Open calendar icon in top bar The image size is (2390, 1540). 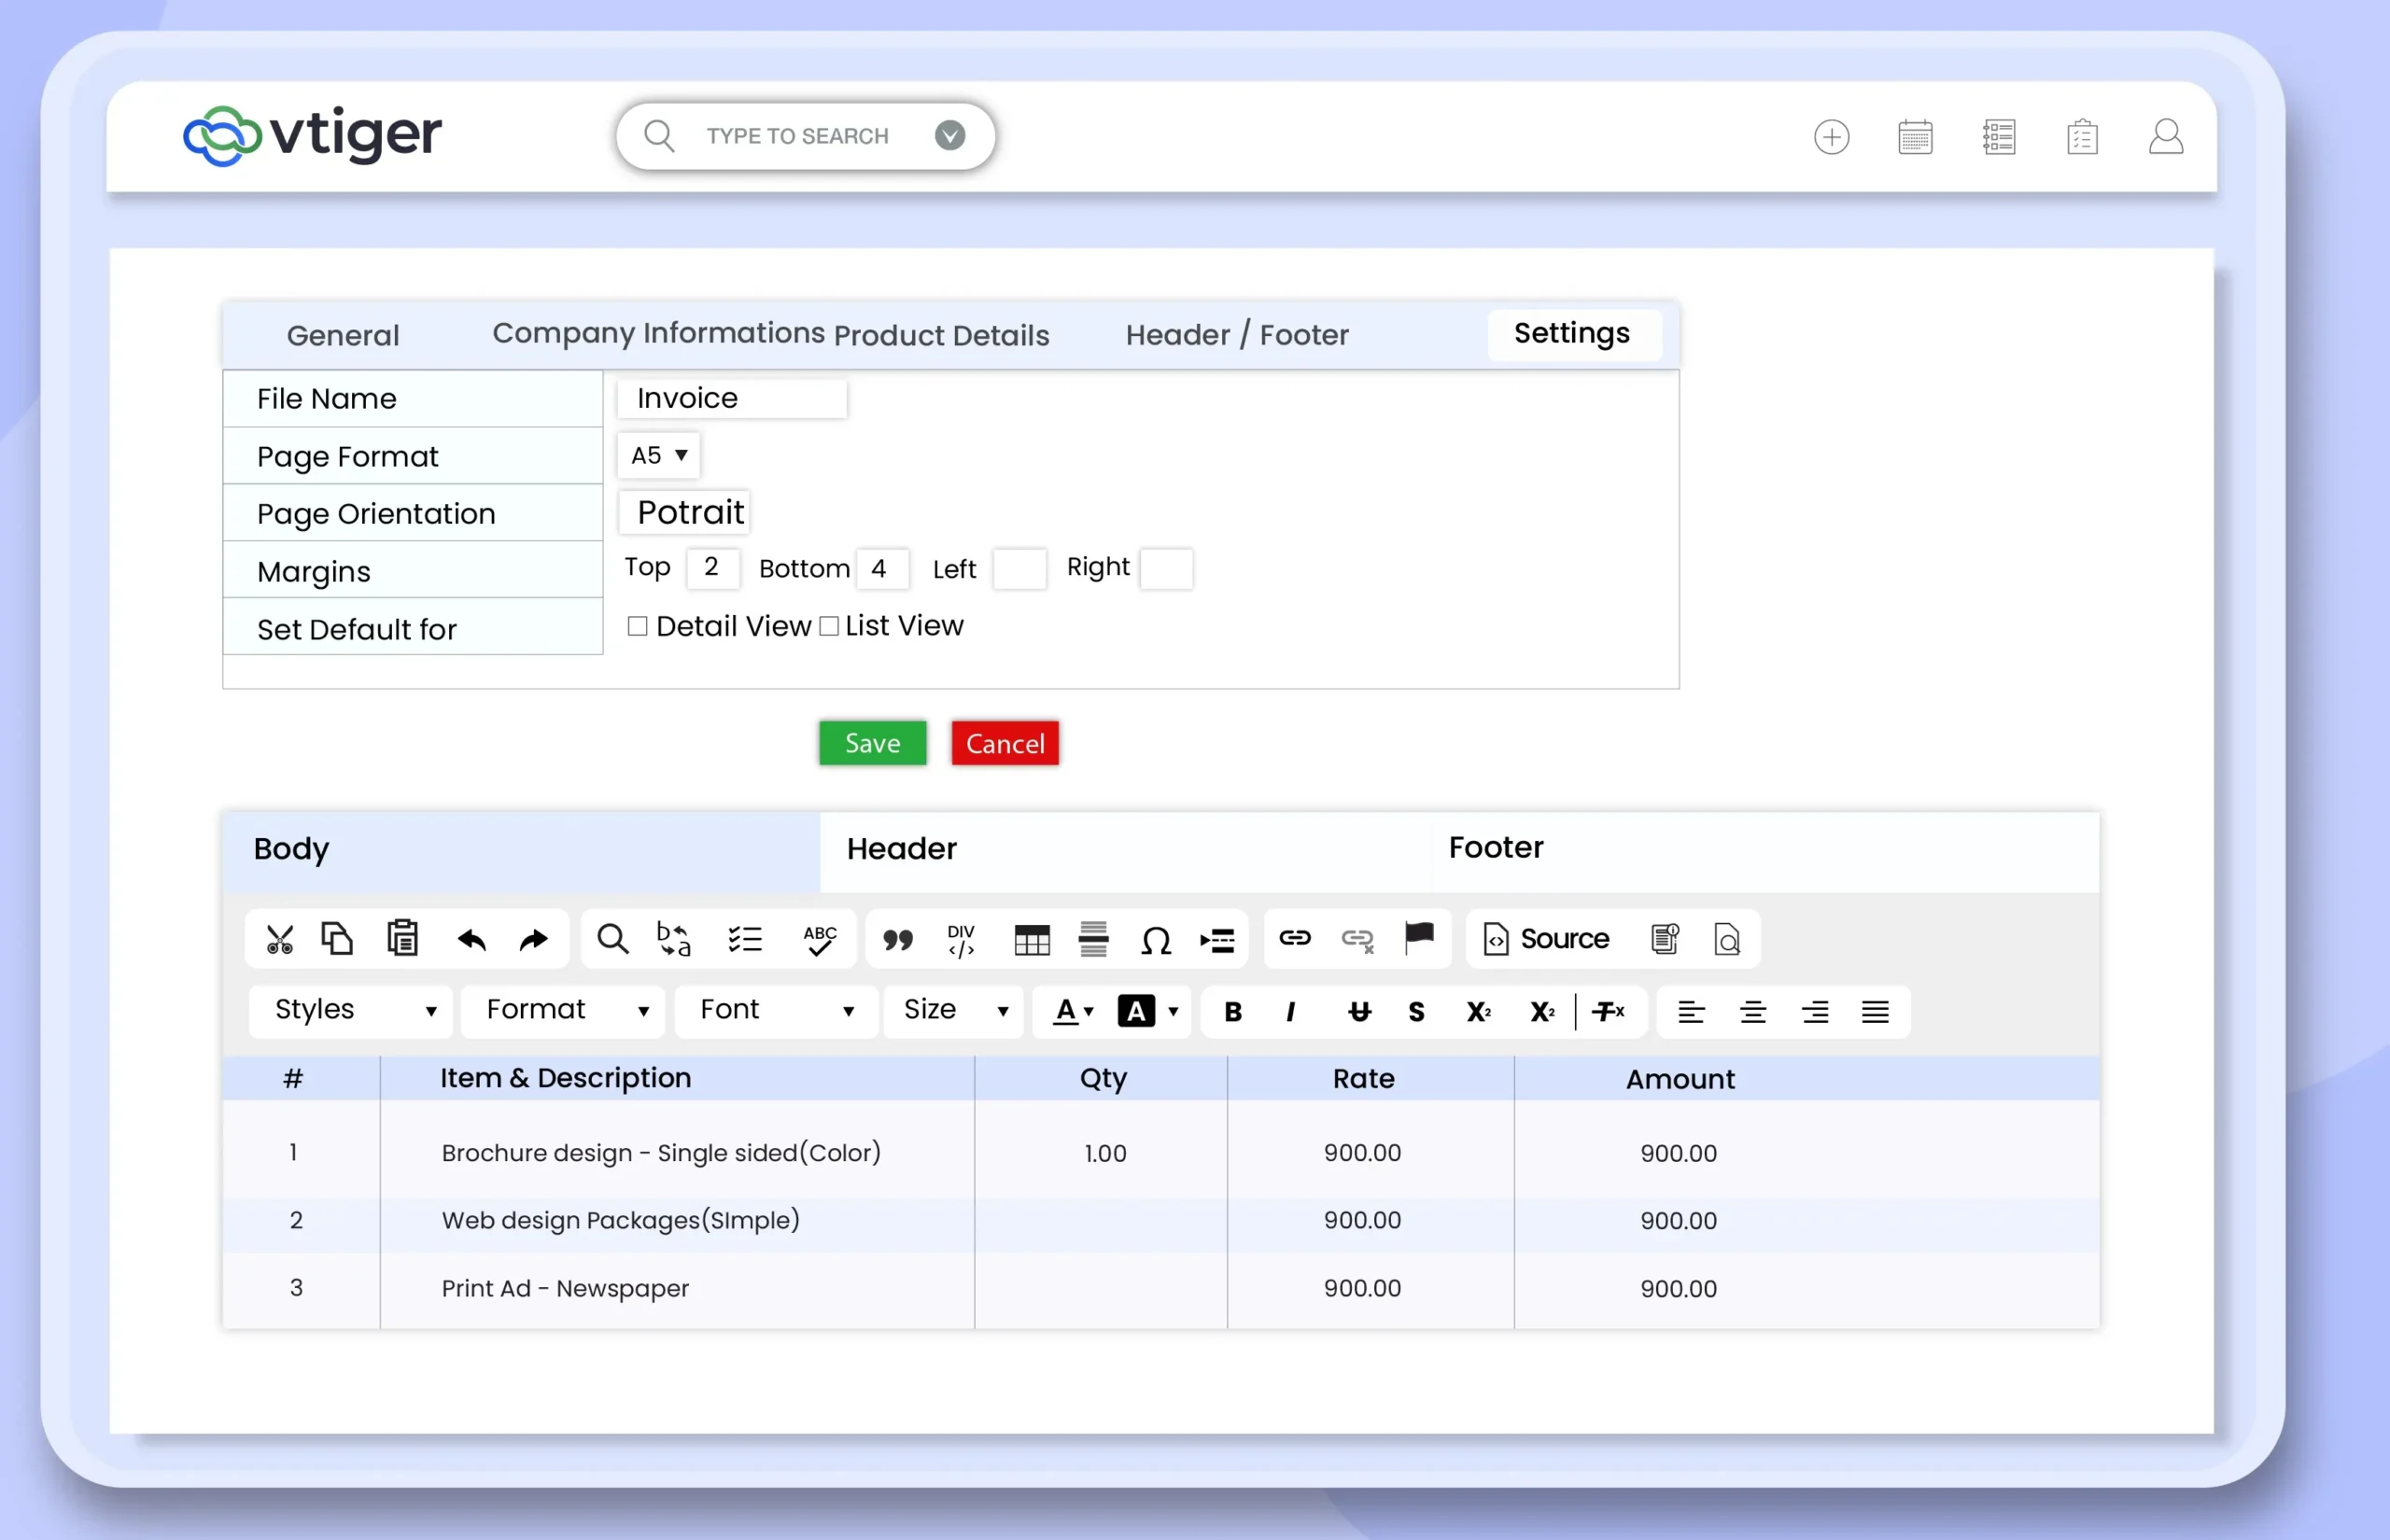pos(1914,136)
